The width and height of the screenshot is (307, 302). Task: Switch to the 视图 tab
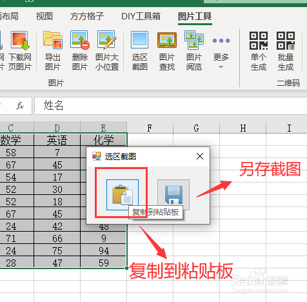pos(45,16)
